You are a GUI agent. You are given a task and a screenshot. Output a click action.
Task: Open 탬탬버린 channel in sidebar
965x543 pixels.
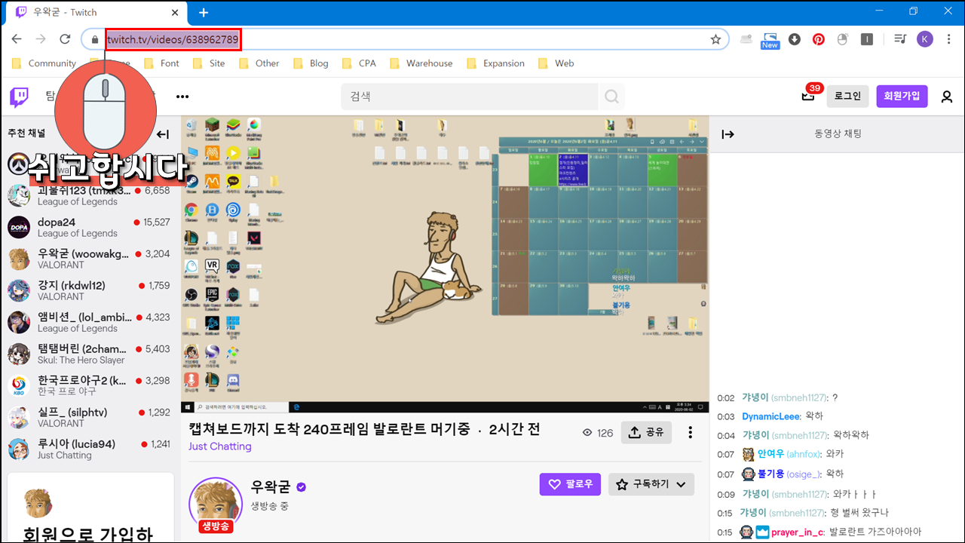(x=90, y=354)
